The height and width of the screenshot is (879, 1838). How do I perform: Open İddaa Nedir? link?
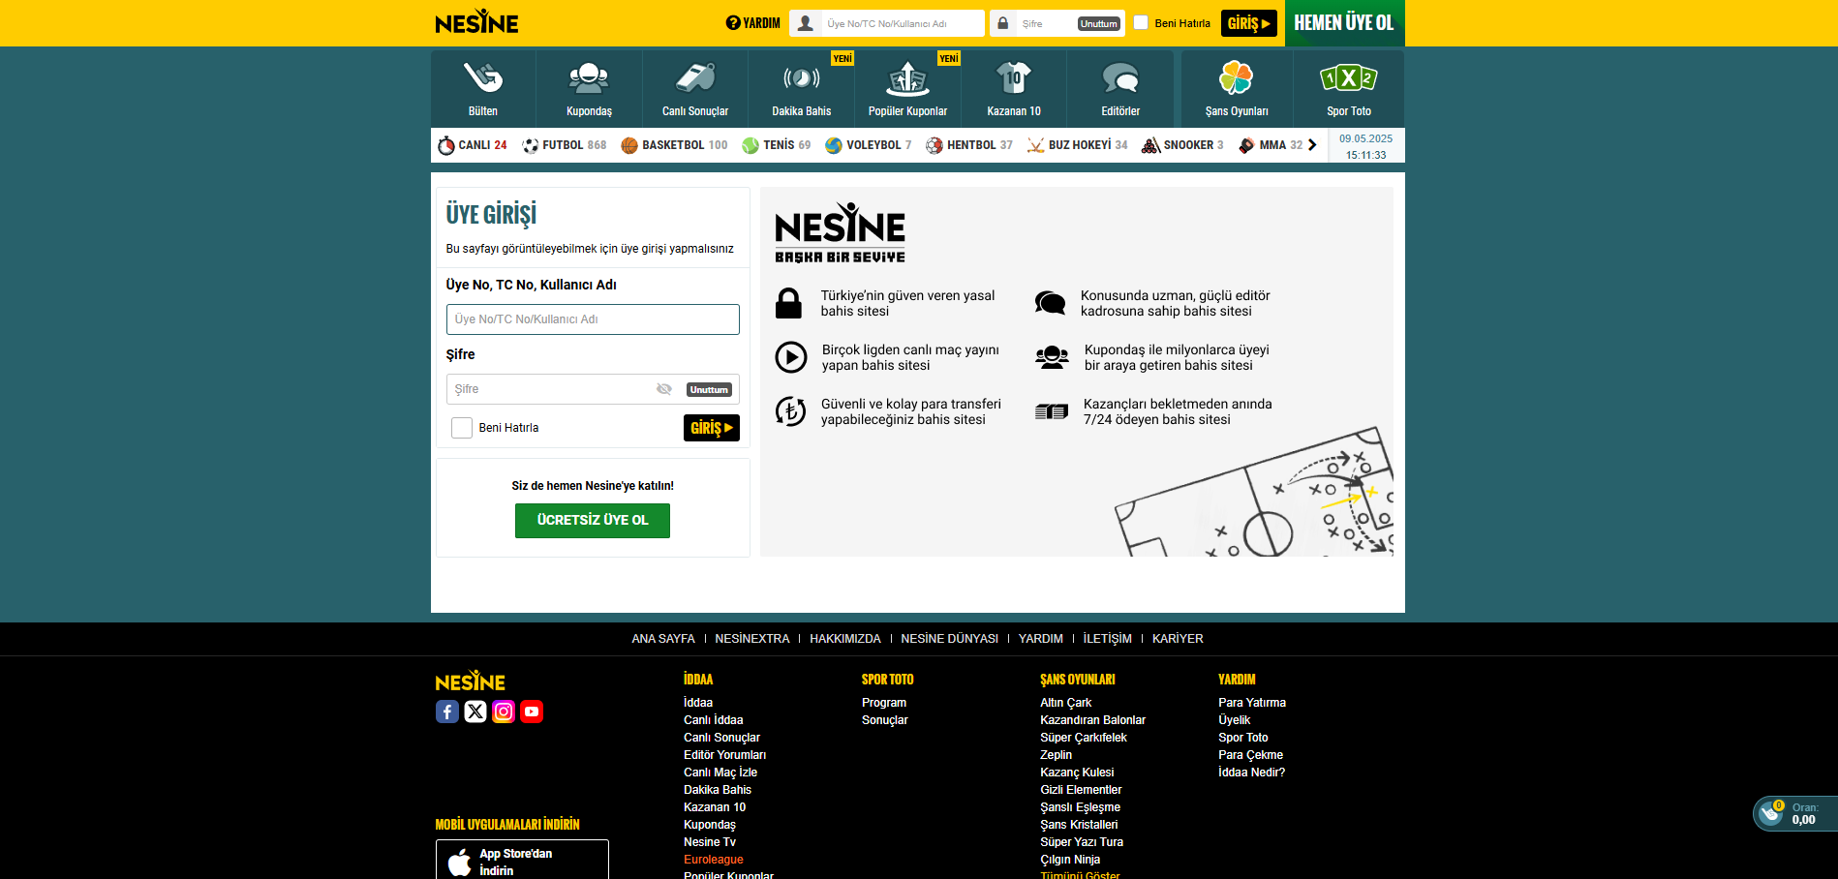[1252, 773]
